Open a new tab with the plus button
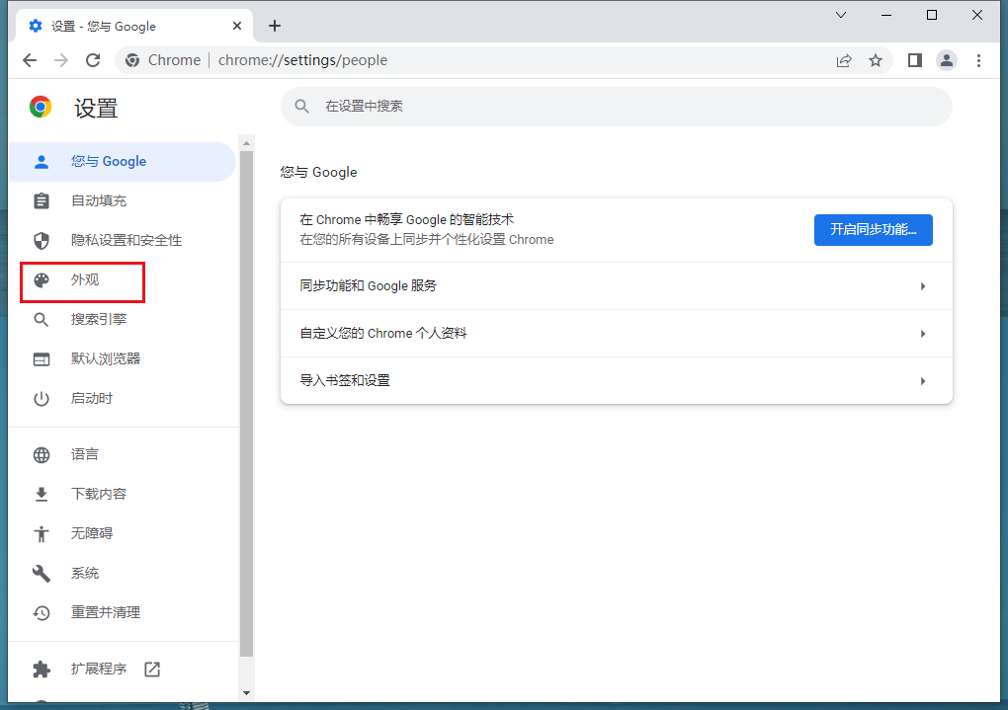Image resolution: width=1008 pixels, height=710 pixels. tap(275, 26)
